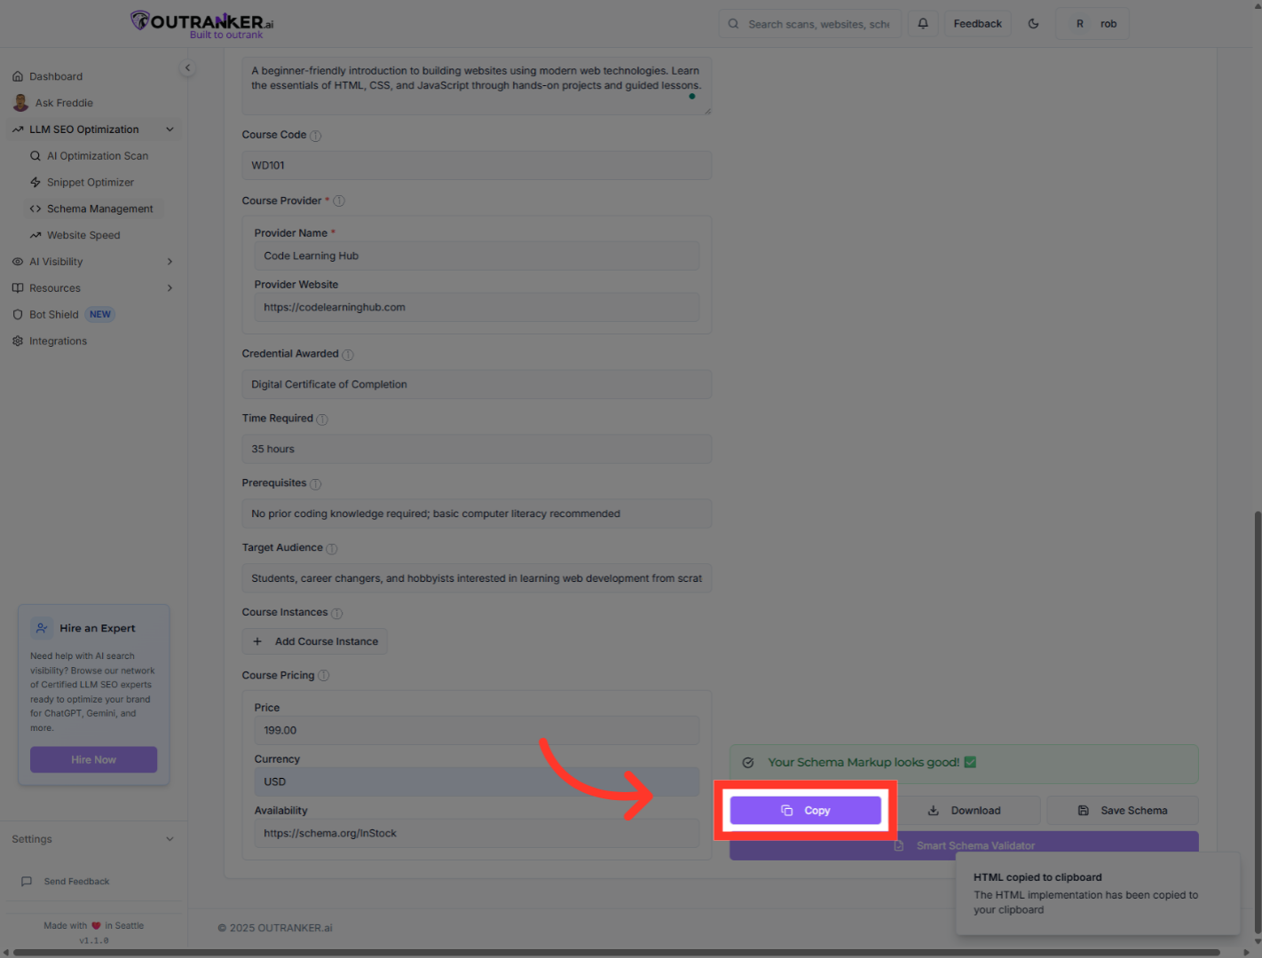Toggle dark mode with the moon icon
The width and height of the screenshot is (1262, 958).
pyautogui.click(x=1033, y=24)
